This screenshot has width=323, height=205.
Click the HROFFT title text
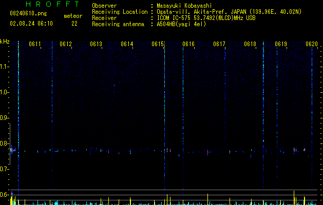coord(52,4)
